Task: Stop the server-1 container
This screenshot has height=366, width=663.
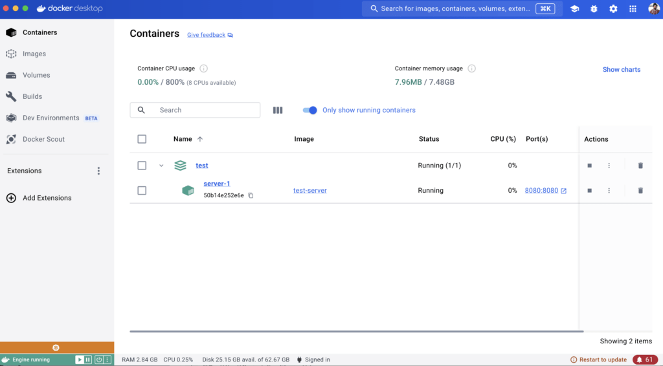Action: 589,191
